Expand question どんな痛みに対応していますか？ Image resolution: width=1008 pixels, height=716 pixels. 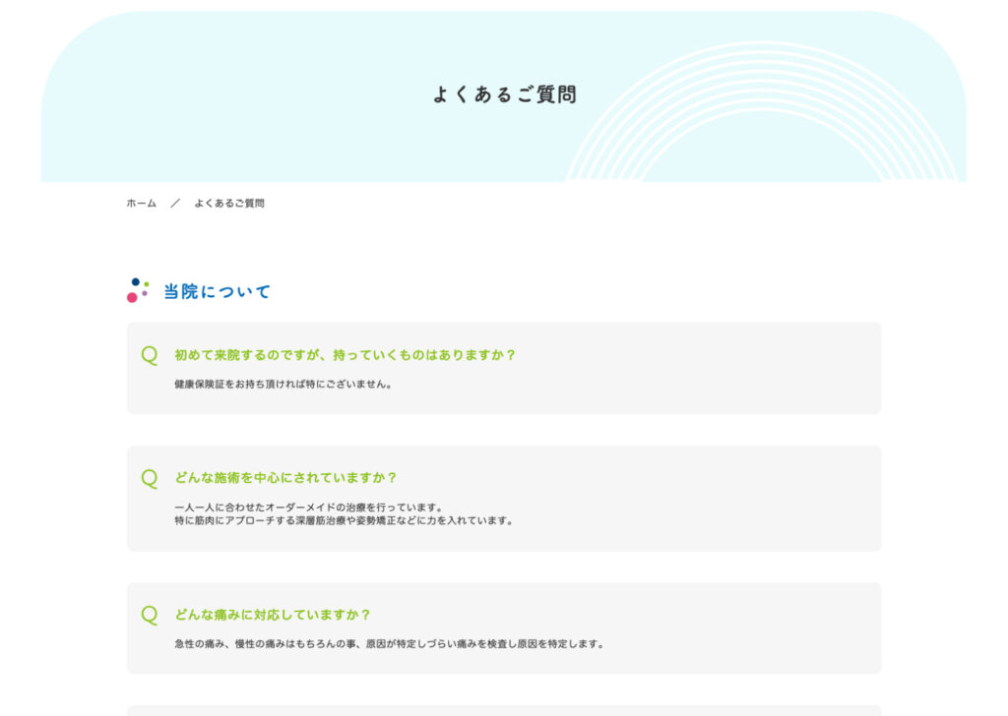coord(273,615)
